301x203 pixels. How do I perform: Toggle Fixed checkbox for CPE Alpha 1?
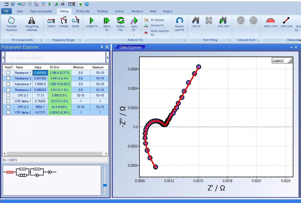pyautogui.click(x=8, y=101)
